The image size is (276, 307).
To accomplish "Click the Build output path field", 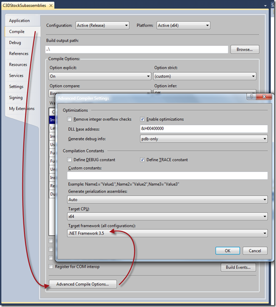I will point(137,49).
